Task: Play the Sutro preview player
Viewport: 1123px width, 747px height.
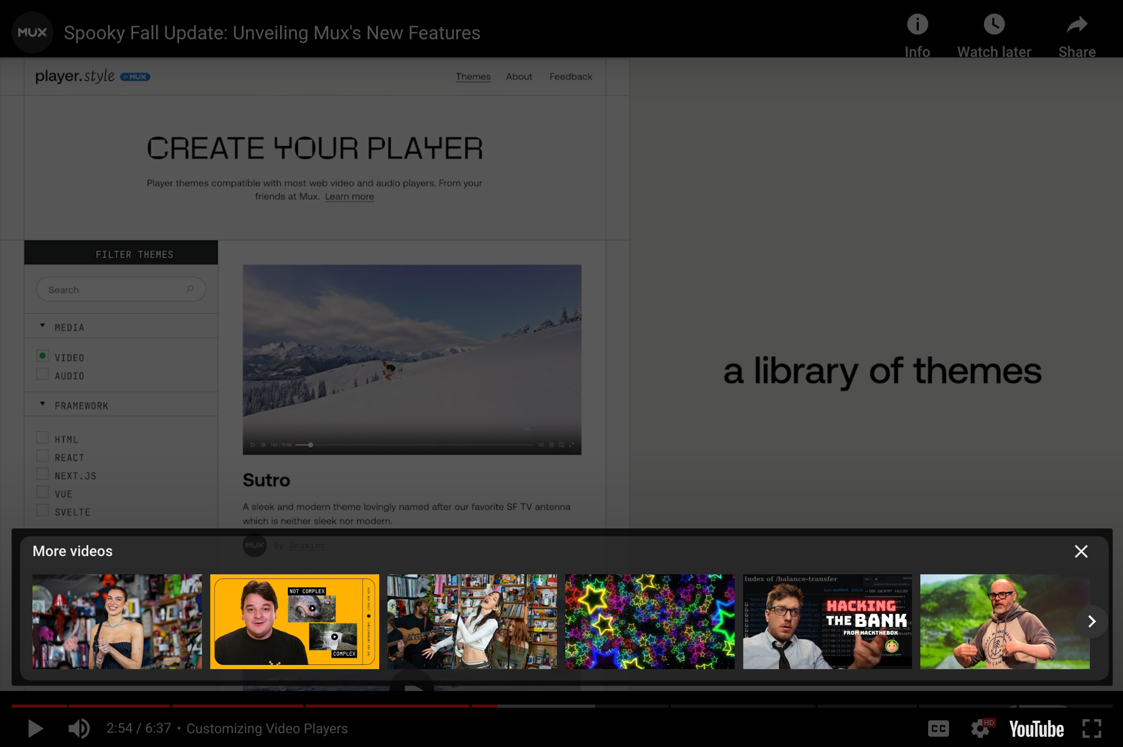Action: tap(252, 445)
